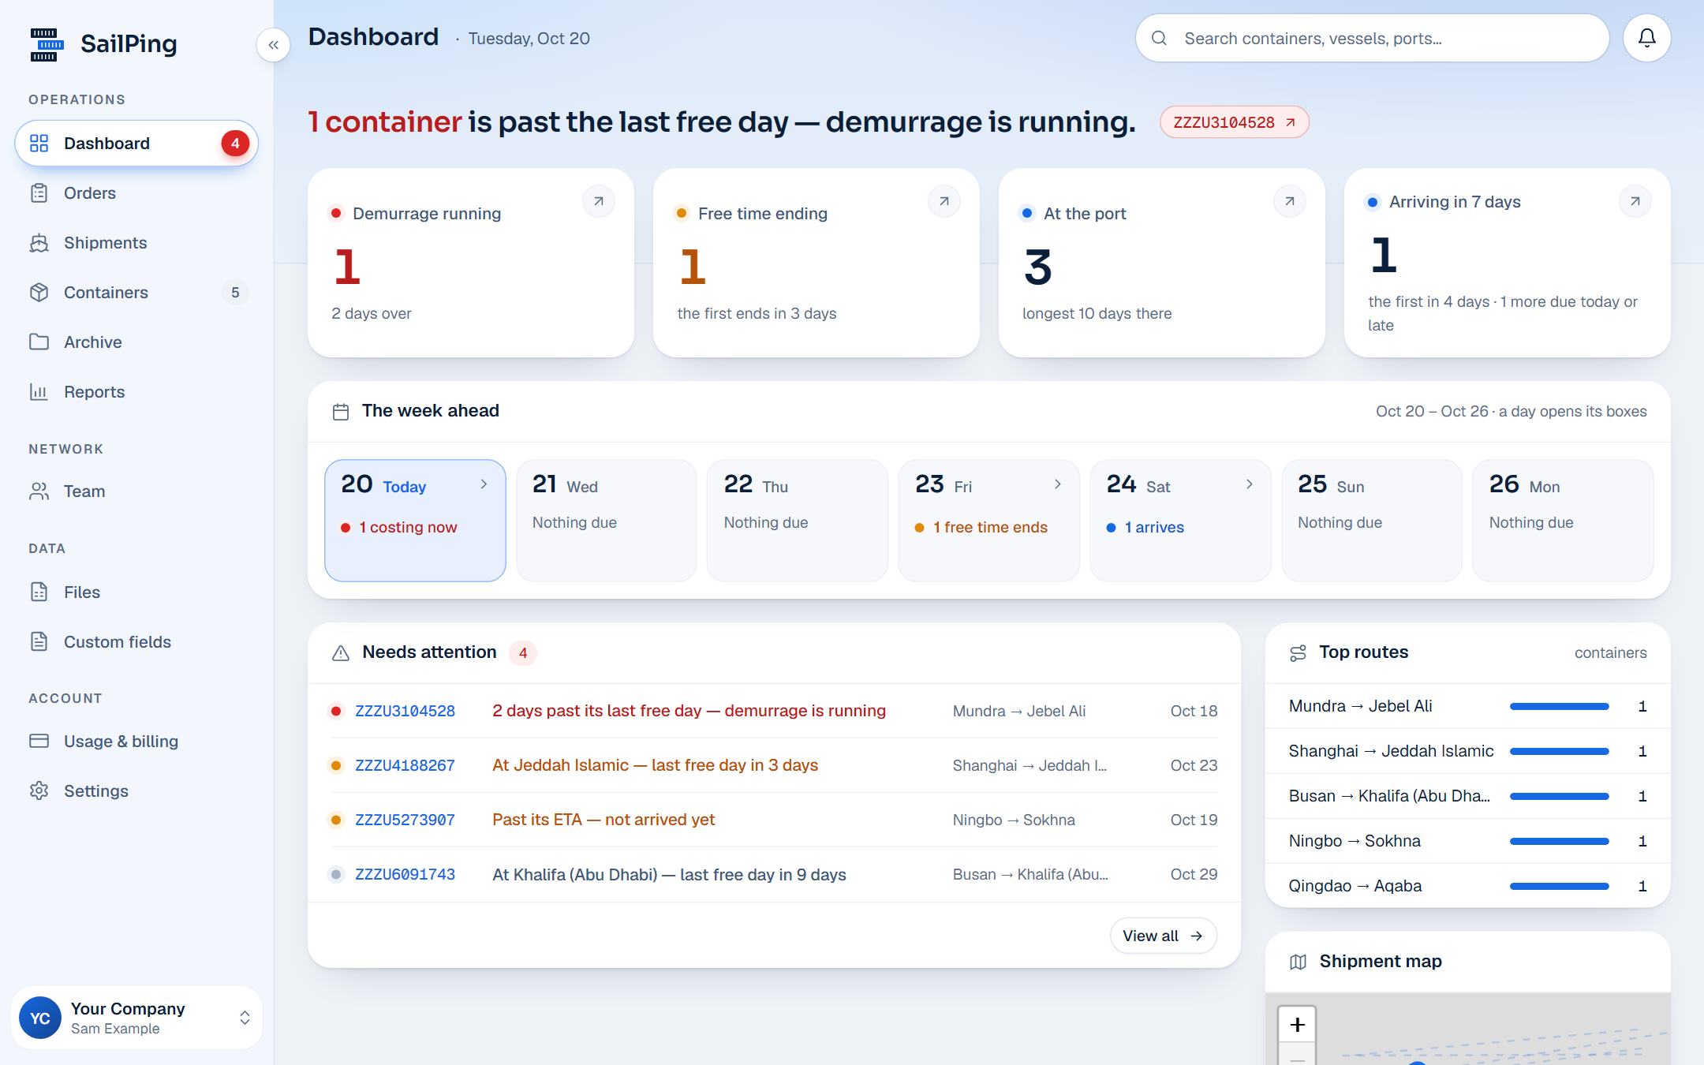Click the Shanghai → Jeddah Islamic top route row
Screen dimensions: 1704x1065
(1467, 751)
